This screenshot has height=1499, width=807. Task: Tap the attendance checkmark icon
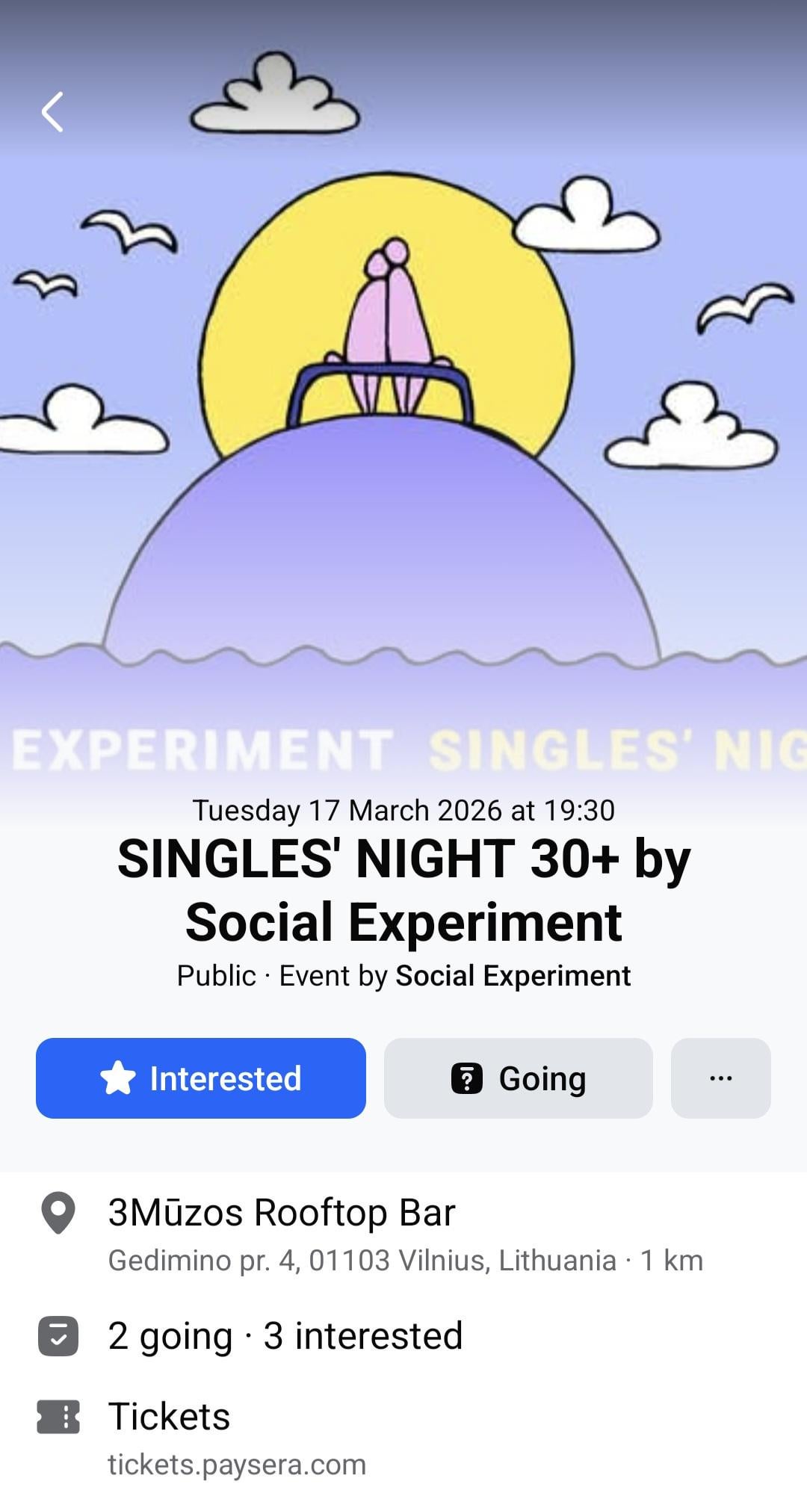pos(58,1336)
